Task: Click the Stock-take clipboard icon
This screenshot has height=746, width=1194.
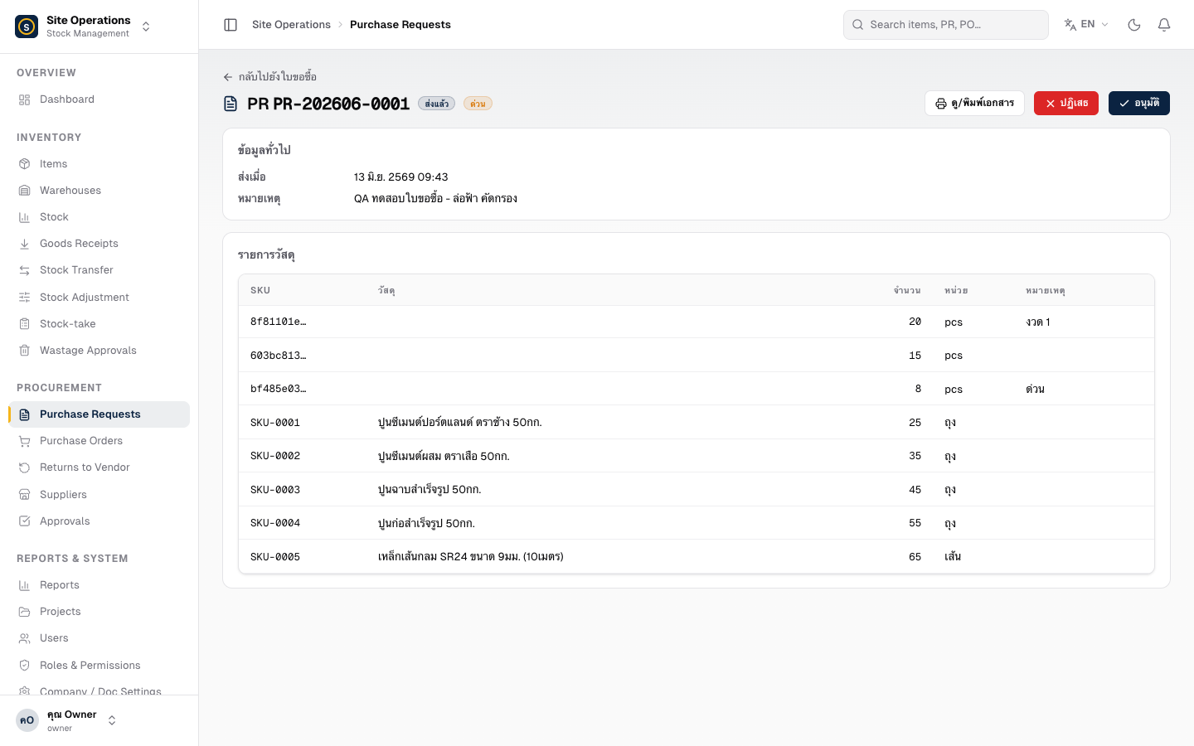Action: (25, 324)
